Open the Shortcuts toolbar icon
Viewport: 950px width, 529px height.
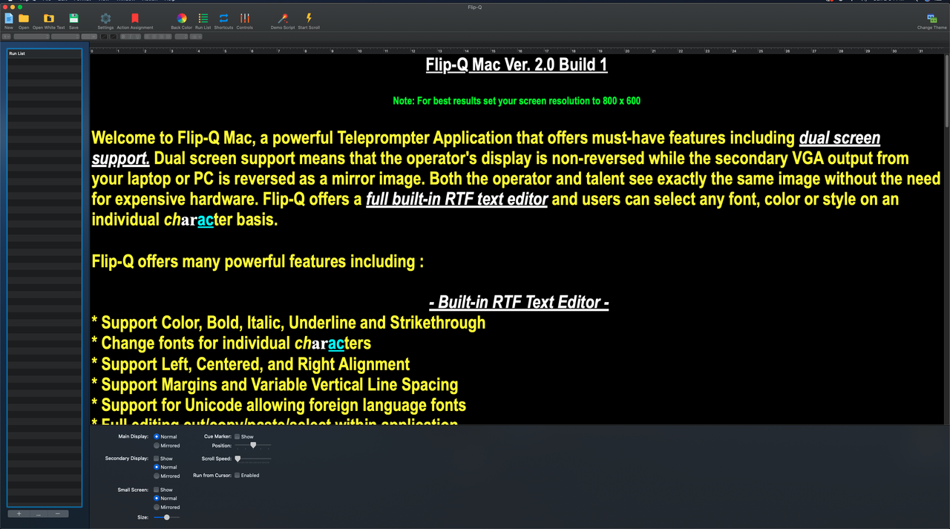(223, 19)
